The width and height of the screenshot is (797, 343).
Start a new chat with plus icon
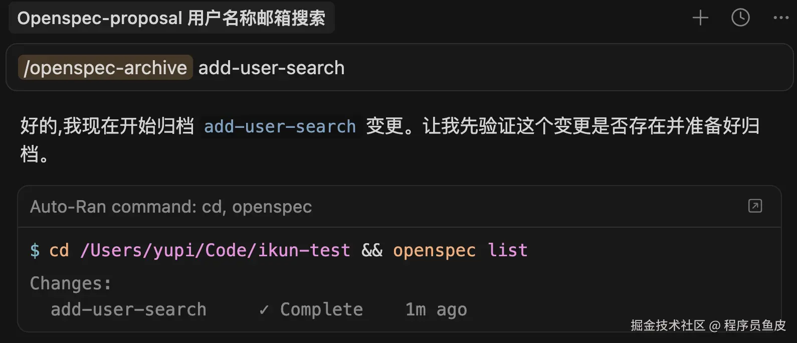point(700,18)
